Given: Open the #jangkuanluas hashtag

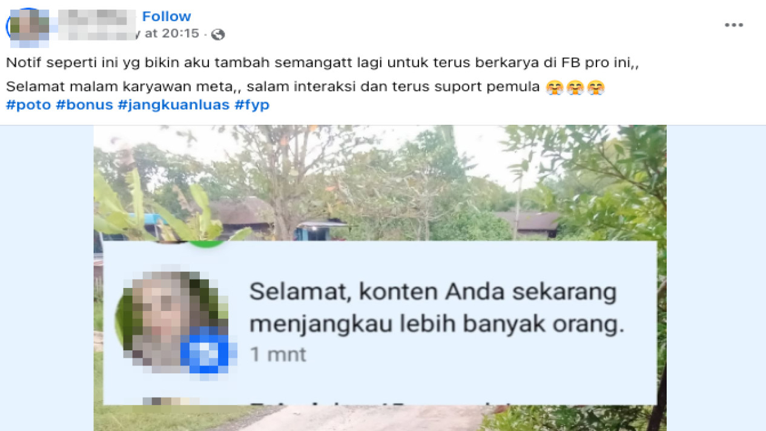Looking at the screenshot, I should [173, 105].
